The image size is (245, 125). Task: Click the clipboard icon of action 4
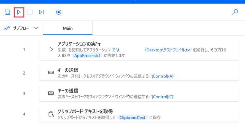(x=51, y=114)
